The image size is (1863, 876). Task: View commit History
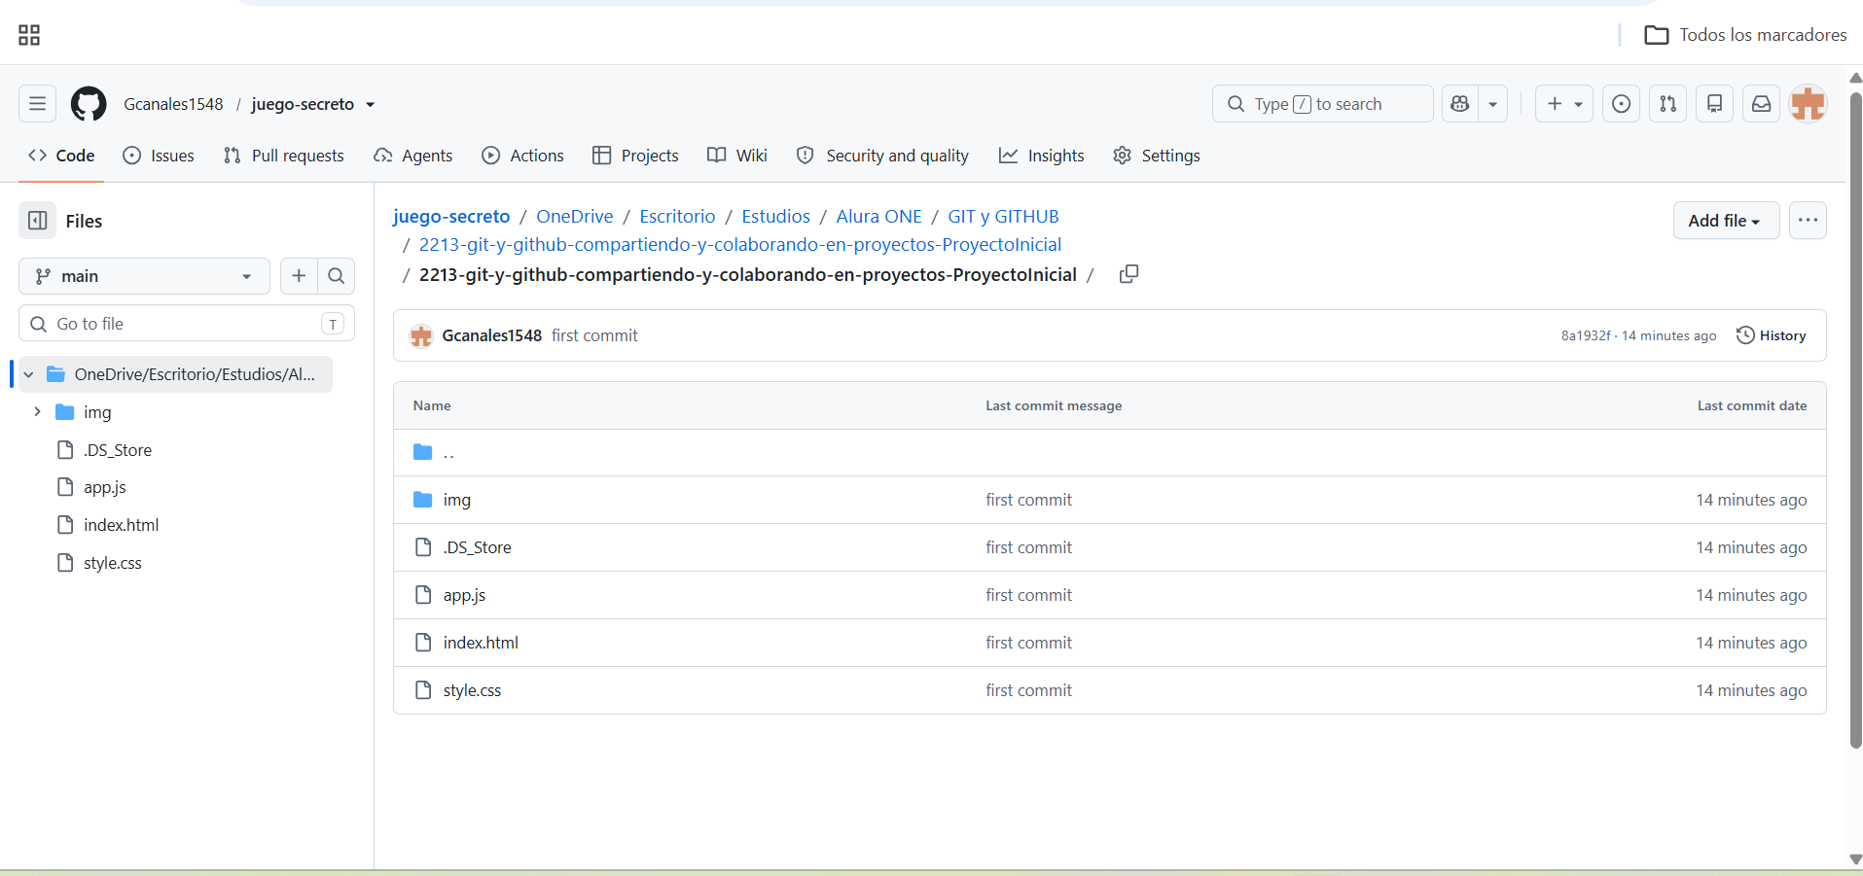pyautogui.click(x=1772, y=335)
